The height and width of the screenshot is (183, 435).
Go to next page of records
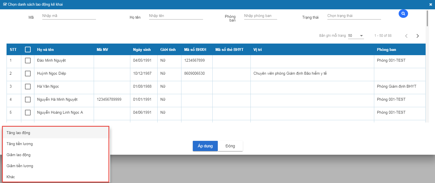418,36
